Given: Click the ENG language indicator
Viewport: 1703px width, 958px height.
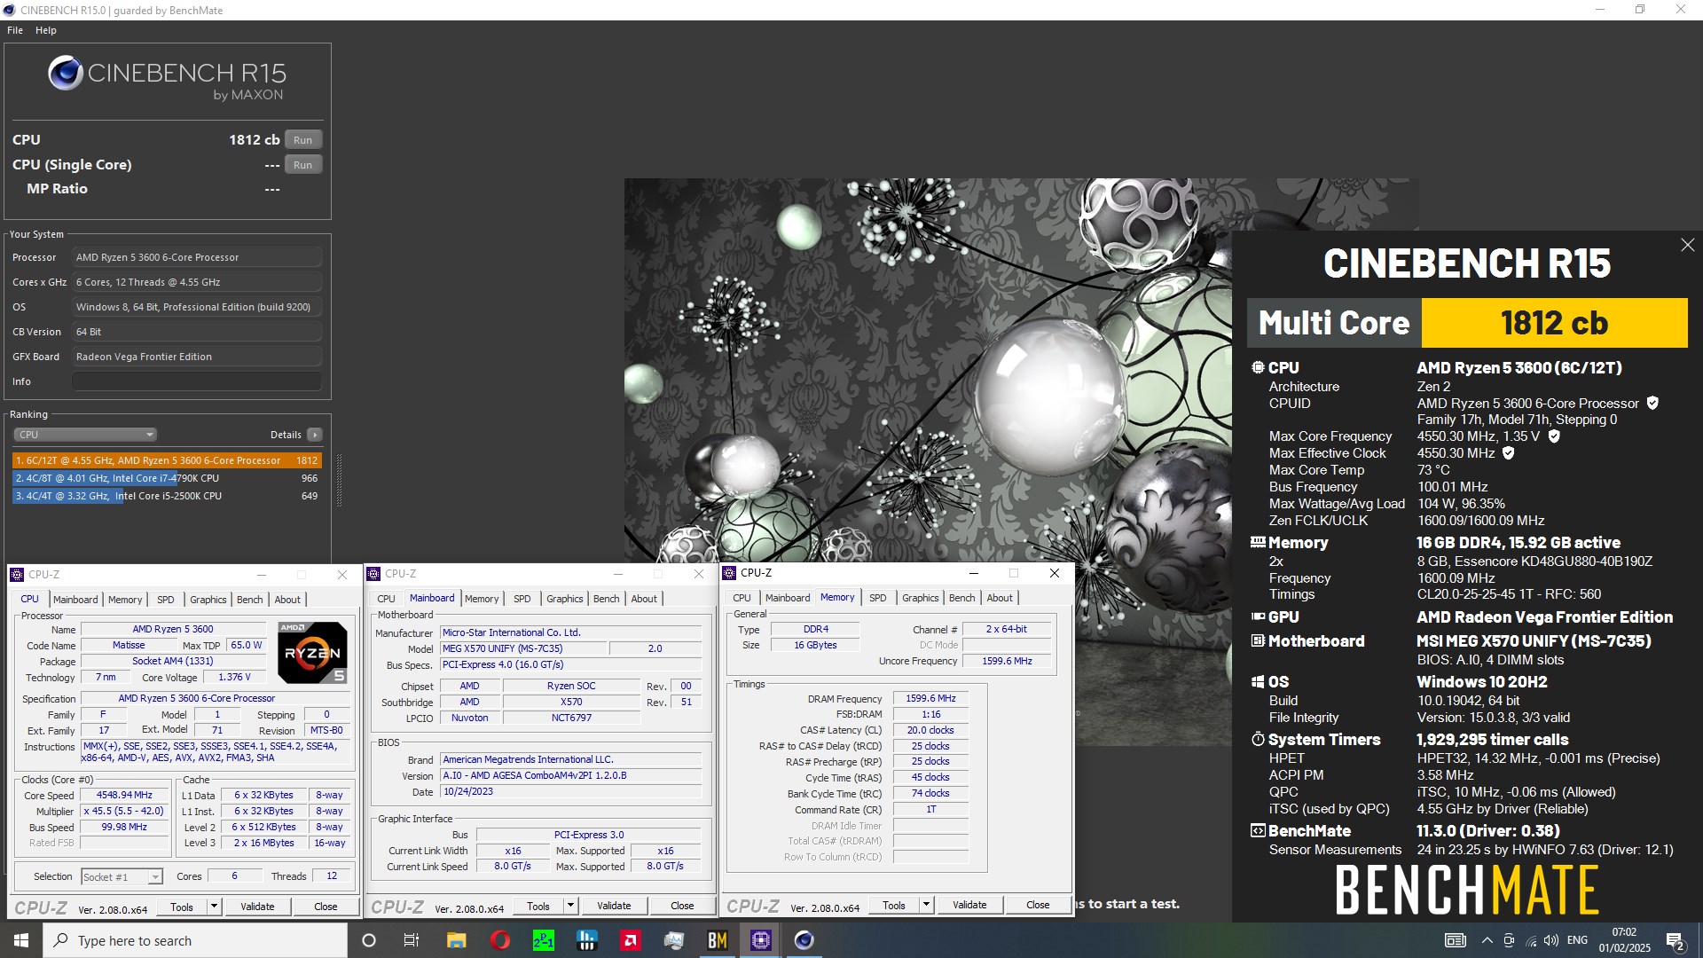Looking at the screenshot, I should (x=1577, y=940).
